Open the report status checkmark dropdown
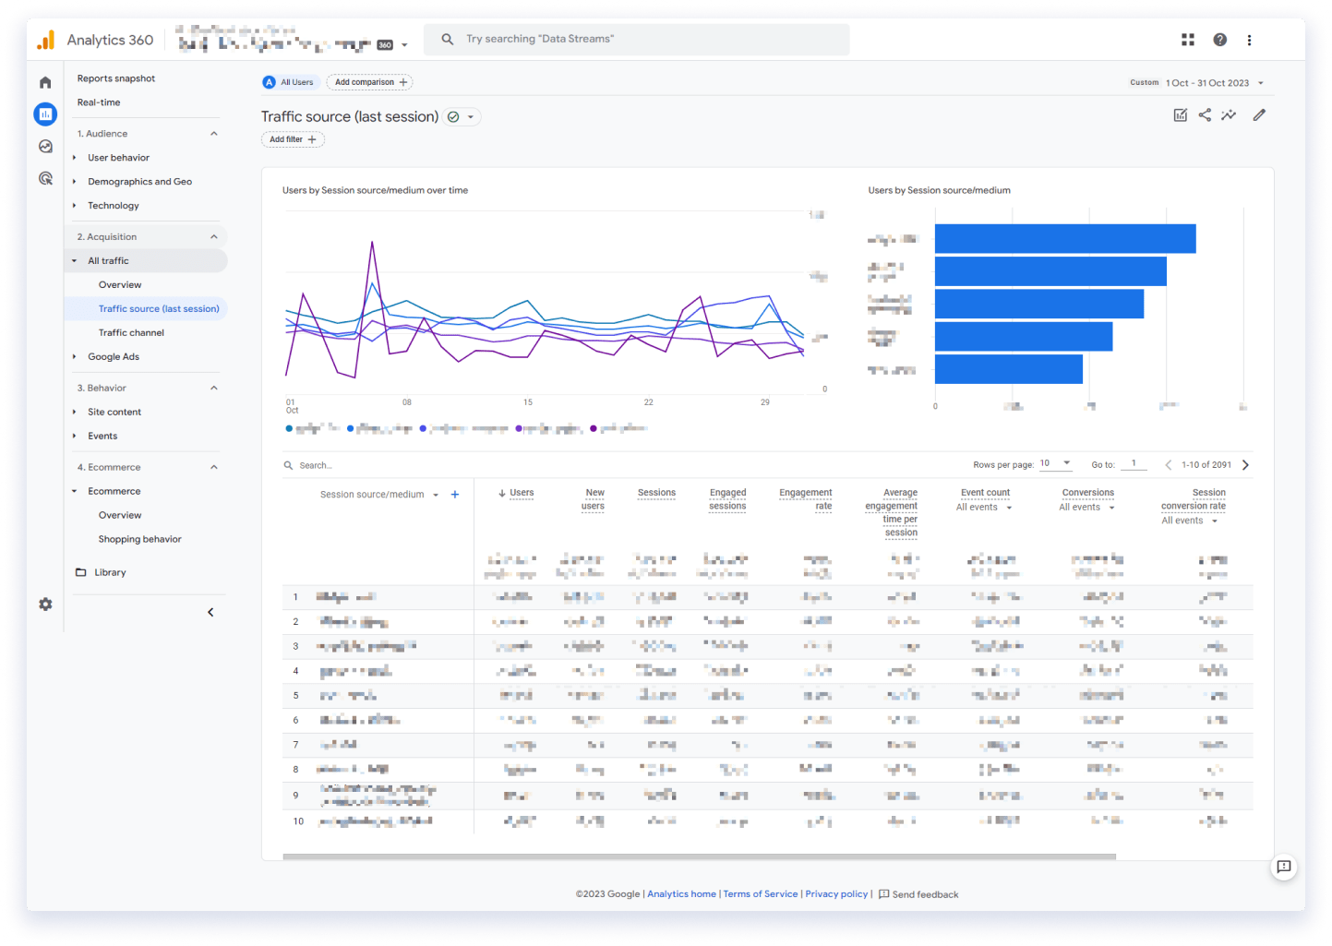The image size is (1332, 946). point(462,117)
